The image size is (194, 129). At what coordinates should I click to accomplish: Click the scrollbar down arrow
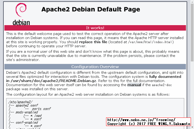(x=192, y=127)
